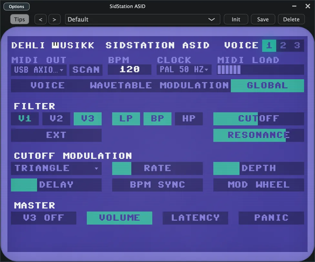
Task: Select Voice 2
Action: (283, 45)
